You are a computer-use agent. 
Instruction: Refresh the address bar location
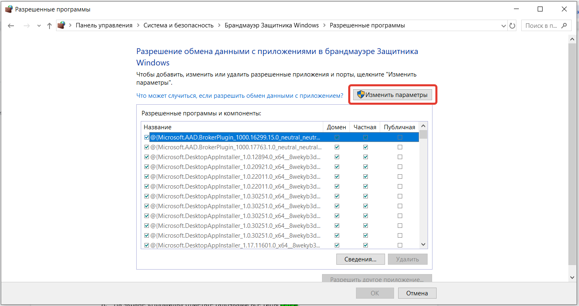(512, 25)
